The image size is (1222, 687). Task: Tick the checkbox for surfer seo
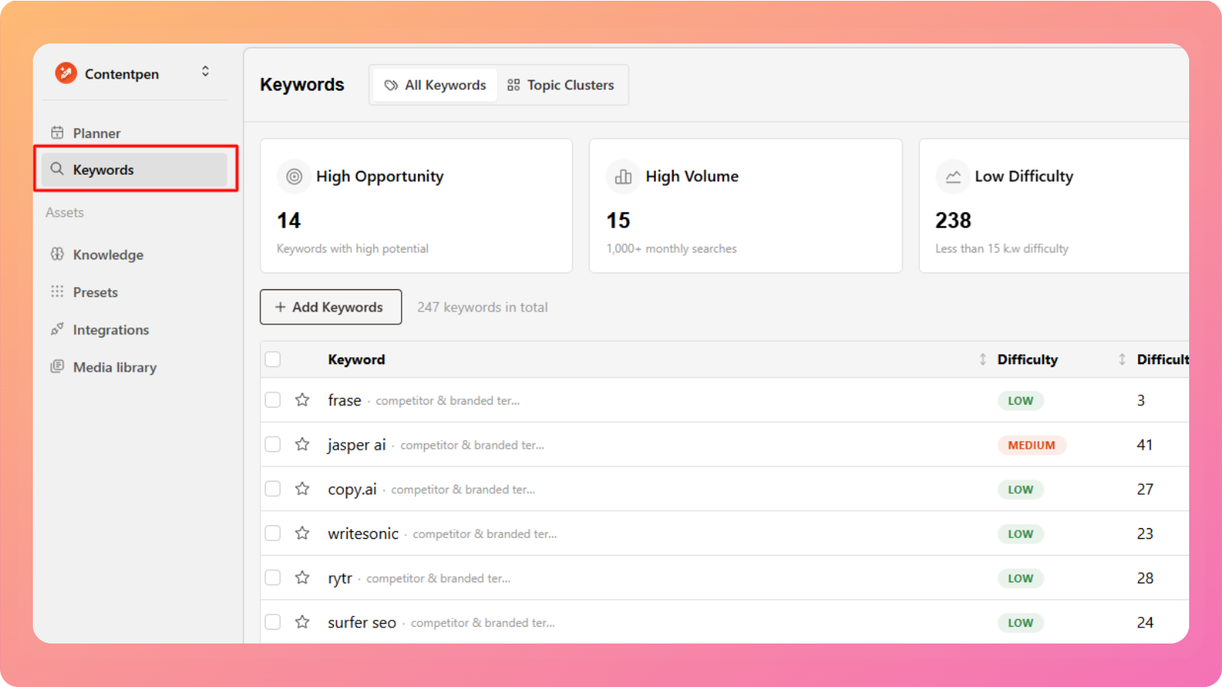(x=273, y=622)
